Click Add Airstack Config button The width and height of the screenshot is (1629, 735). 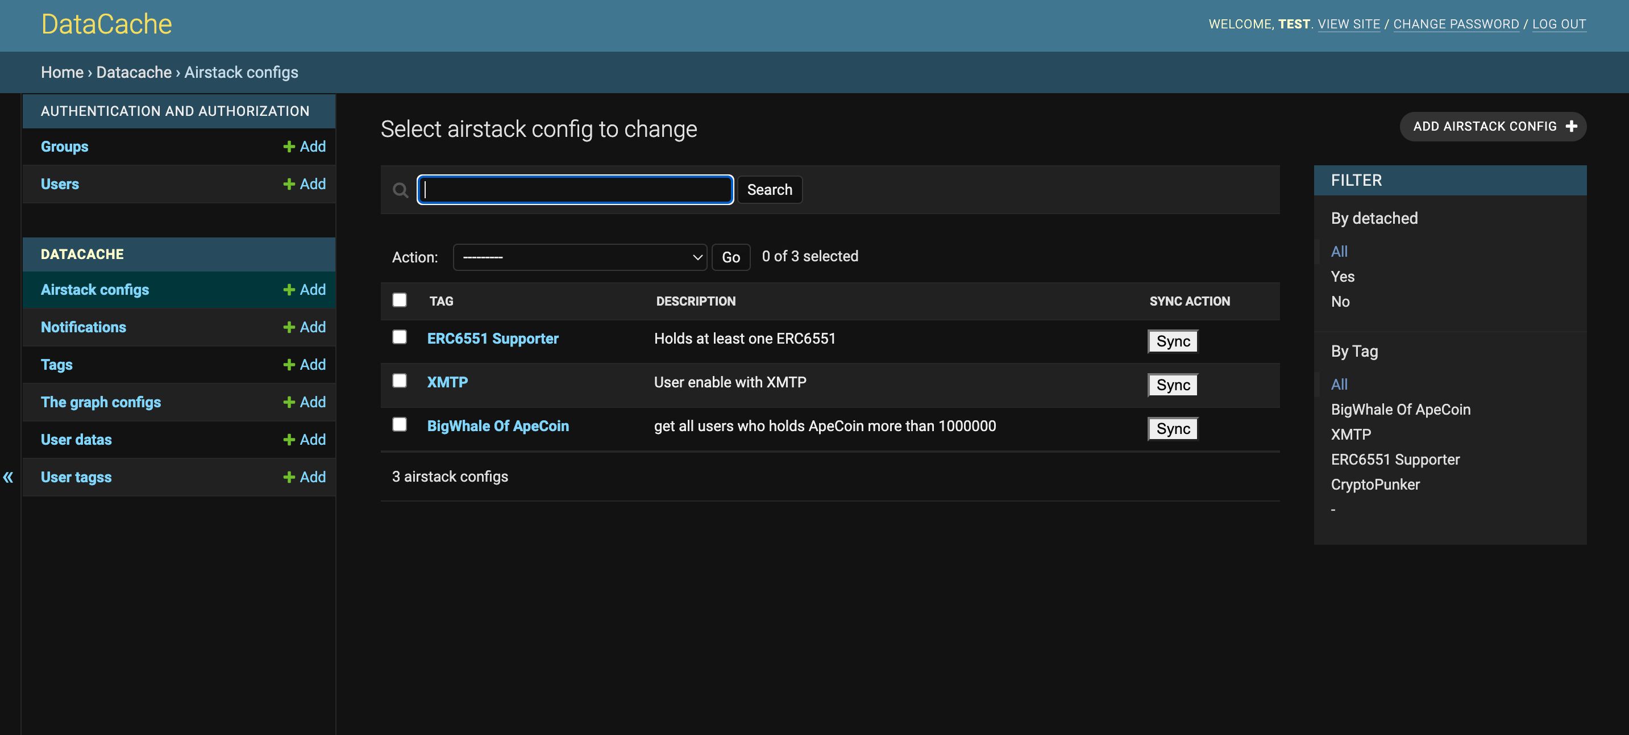point(1493,127)
